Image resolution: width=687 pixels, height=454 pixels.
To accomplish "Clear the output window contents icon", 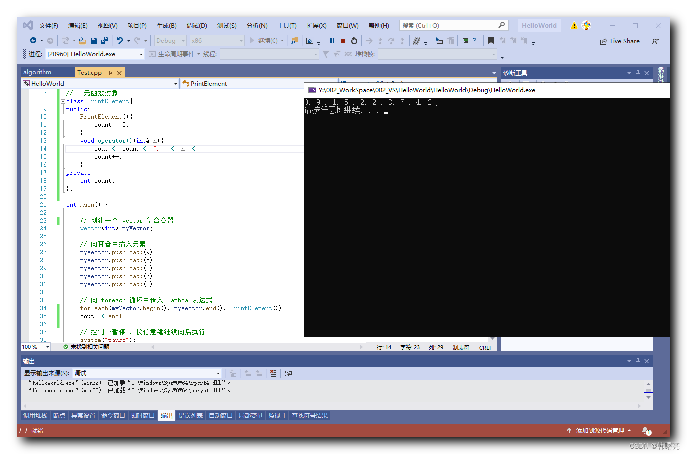I will click(x=273, y=373).
